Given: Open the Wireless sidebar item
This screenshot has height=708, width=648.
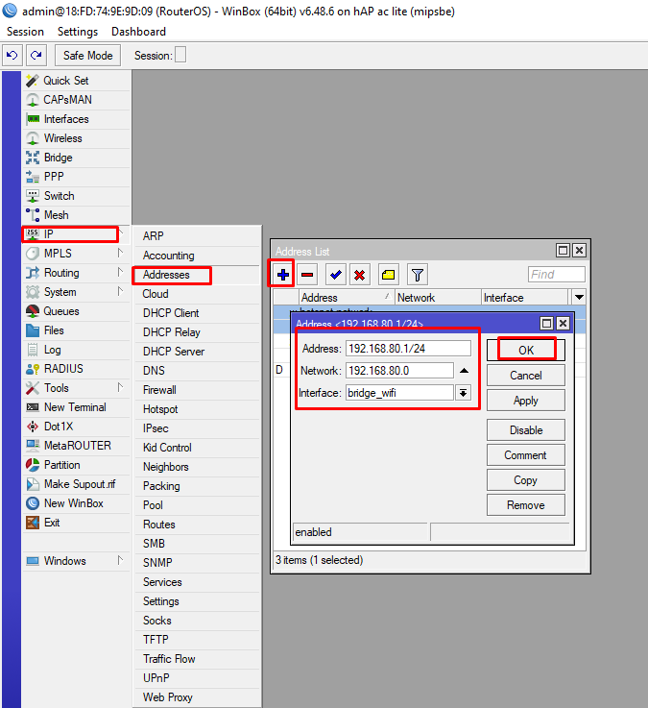Looking at the screenshot, I should point(76,138).
